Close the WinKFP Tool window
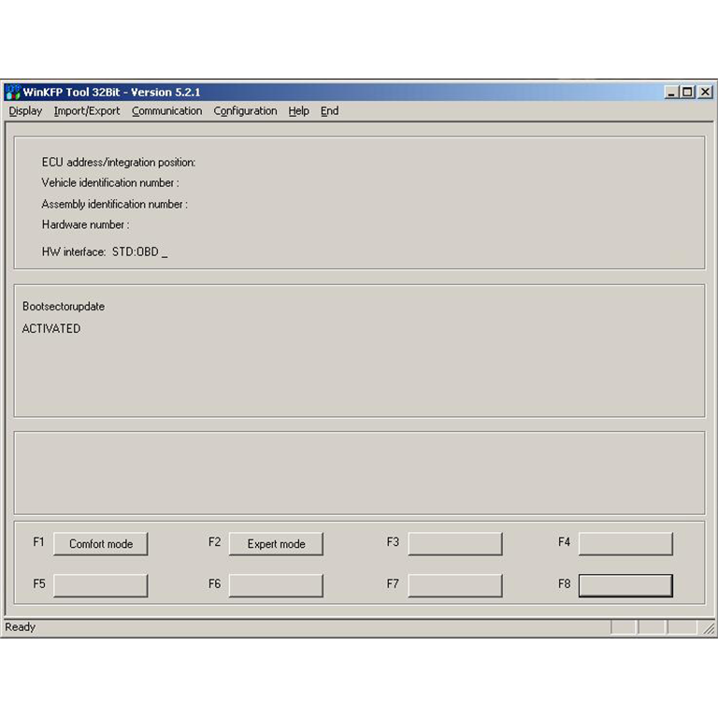This screenshot has width=718, height=718. pyautogui.click(x=705, y=92)
